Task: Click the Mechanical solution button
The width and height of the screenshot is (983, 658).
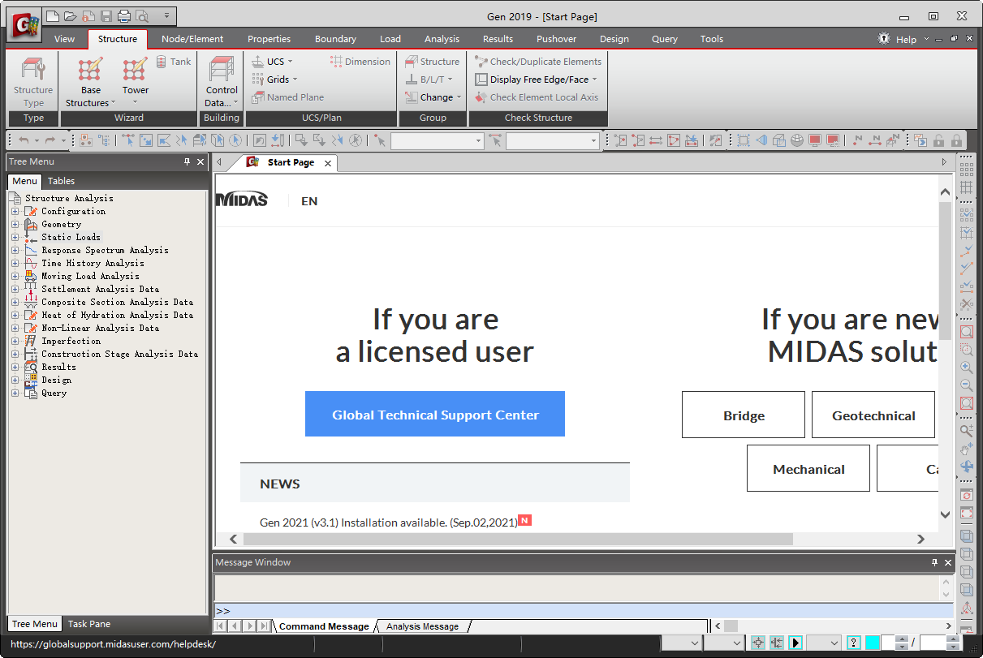Action: [x=808, y=469]
